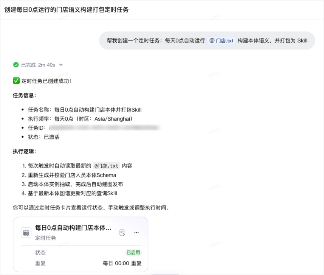Click the green completed status icon beside 已完成
324x275 pixels.
click(x=16, y=65)
